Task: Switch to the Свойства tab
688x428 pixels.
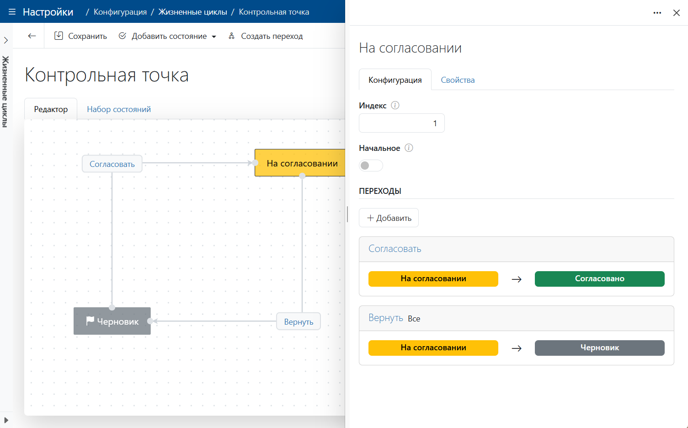Action: (x=458, y=80)
